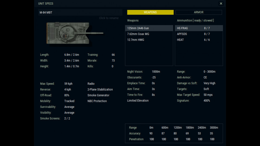Viewport: 260px width, 146px height.
Task: Click the 600m range column header
Action: click(165, 127)
